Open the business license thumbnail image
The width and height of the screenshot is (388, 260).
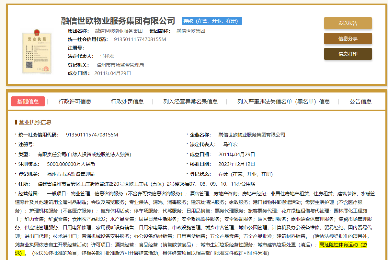36,52
